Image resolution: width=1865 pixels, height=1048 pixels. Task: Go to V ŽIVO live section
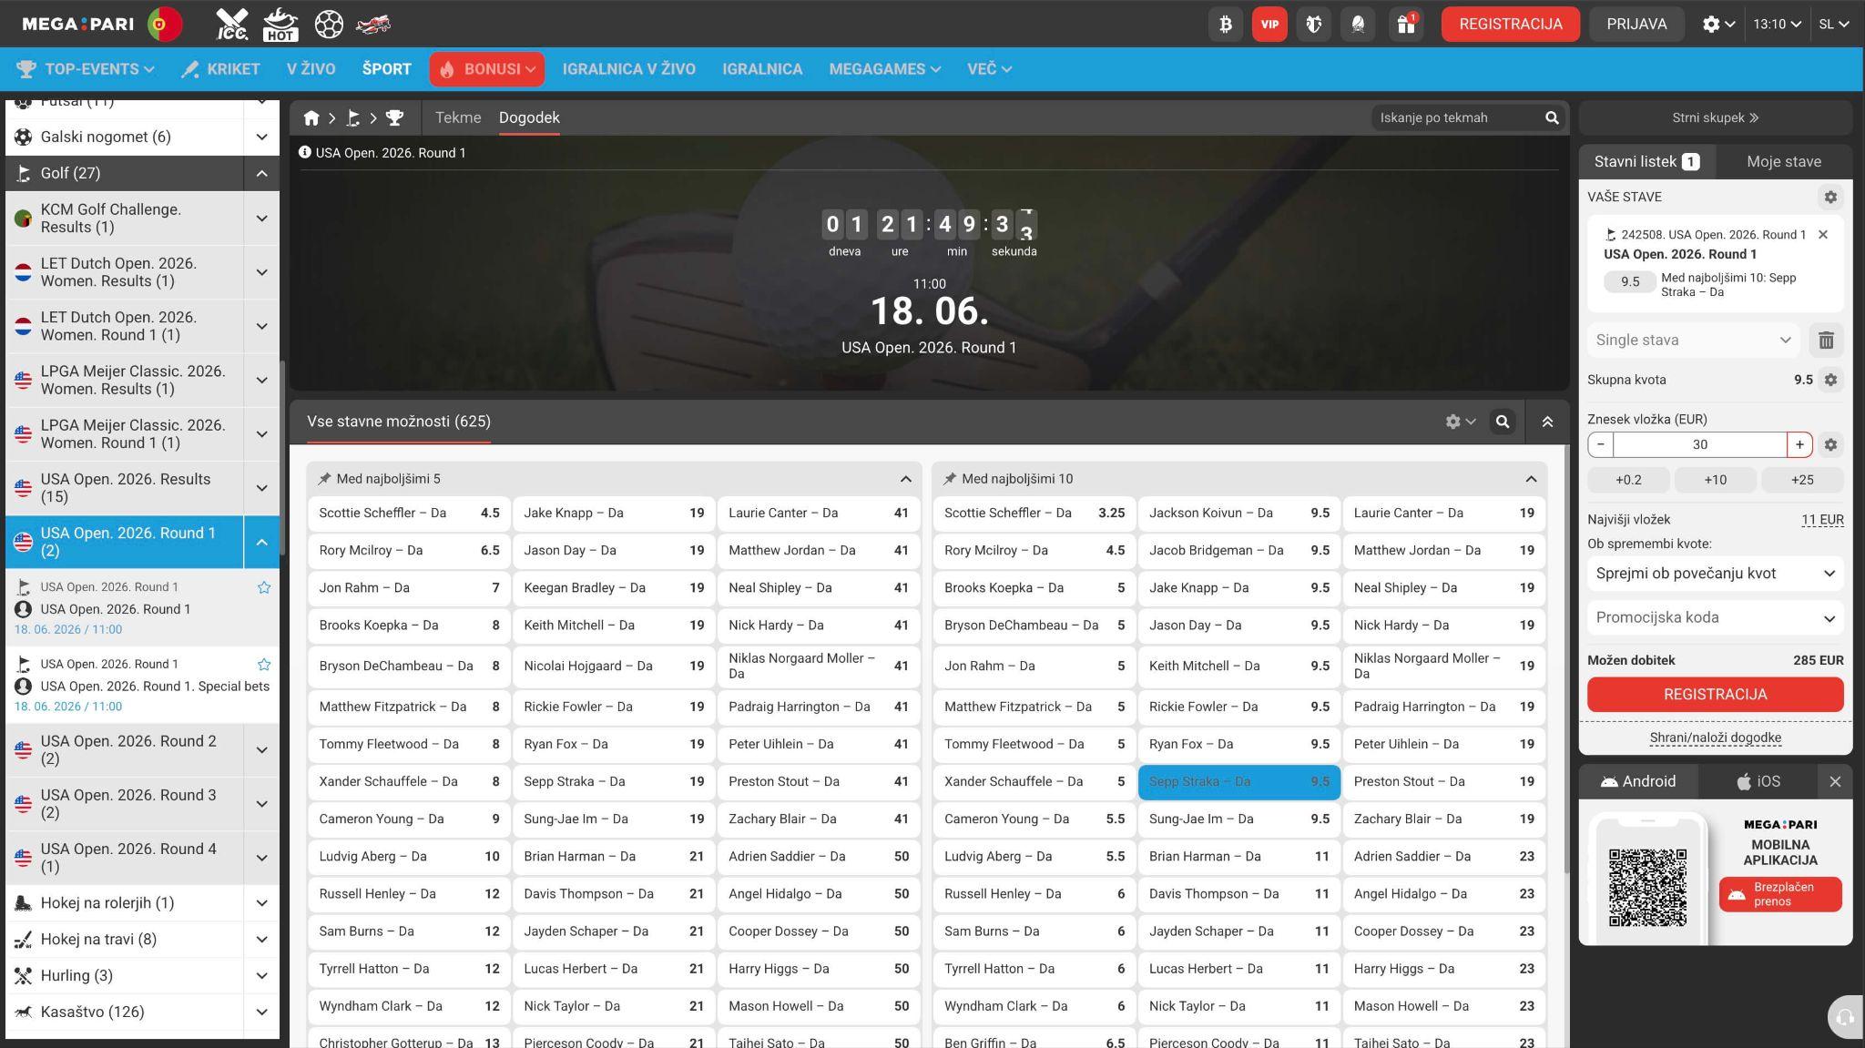311,69
